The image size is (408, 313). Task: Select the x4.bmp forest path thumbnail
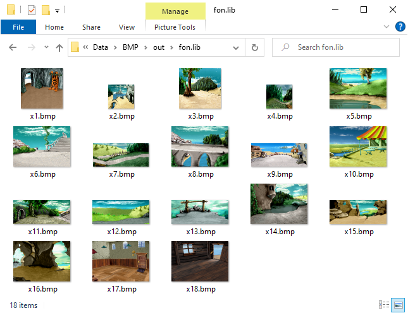(280, 97)
